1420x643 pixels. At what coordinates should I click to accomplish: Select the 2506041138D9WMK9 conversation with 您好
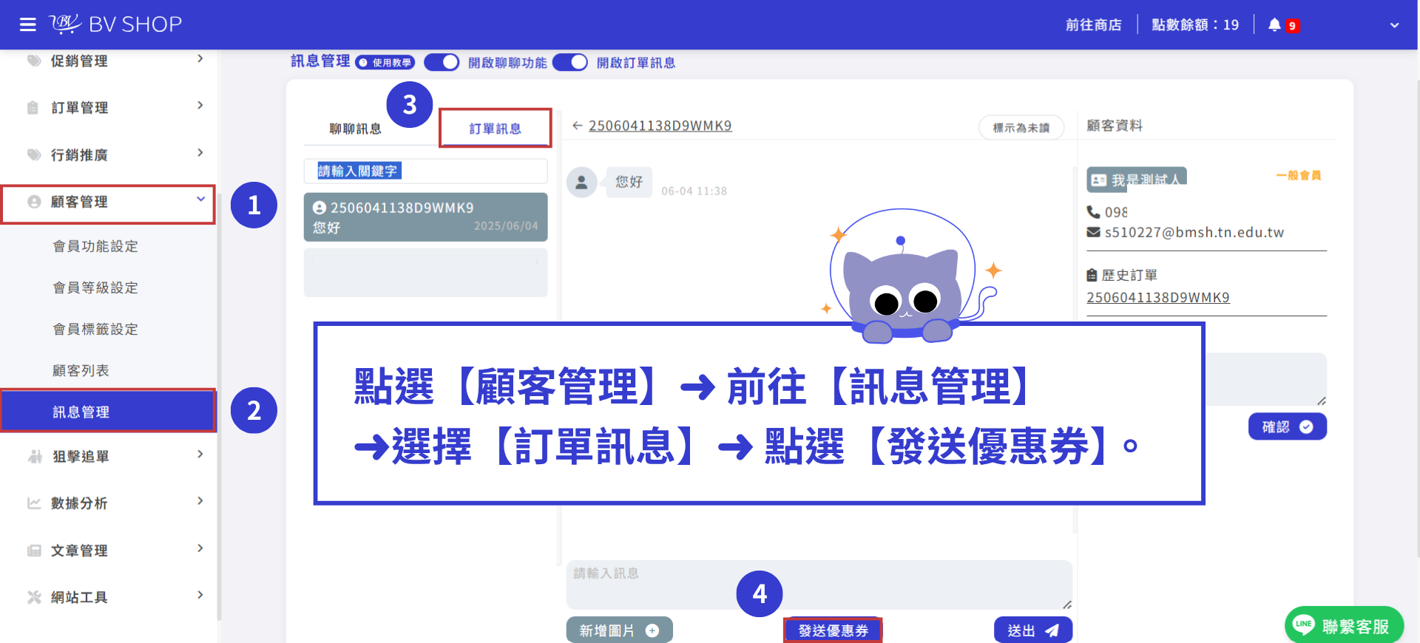pyautogui.click(x=426, y=217)
